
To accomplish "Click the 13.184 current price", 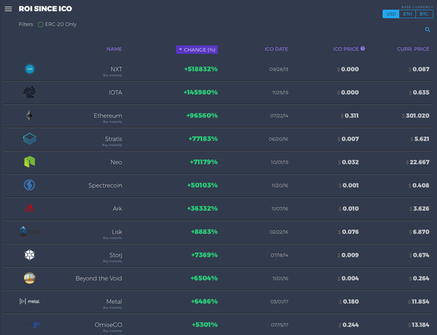I will [x=419, y=325].
